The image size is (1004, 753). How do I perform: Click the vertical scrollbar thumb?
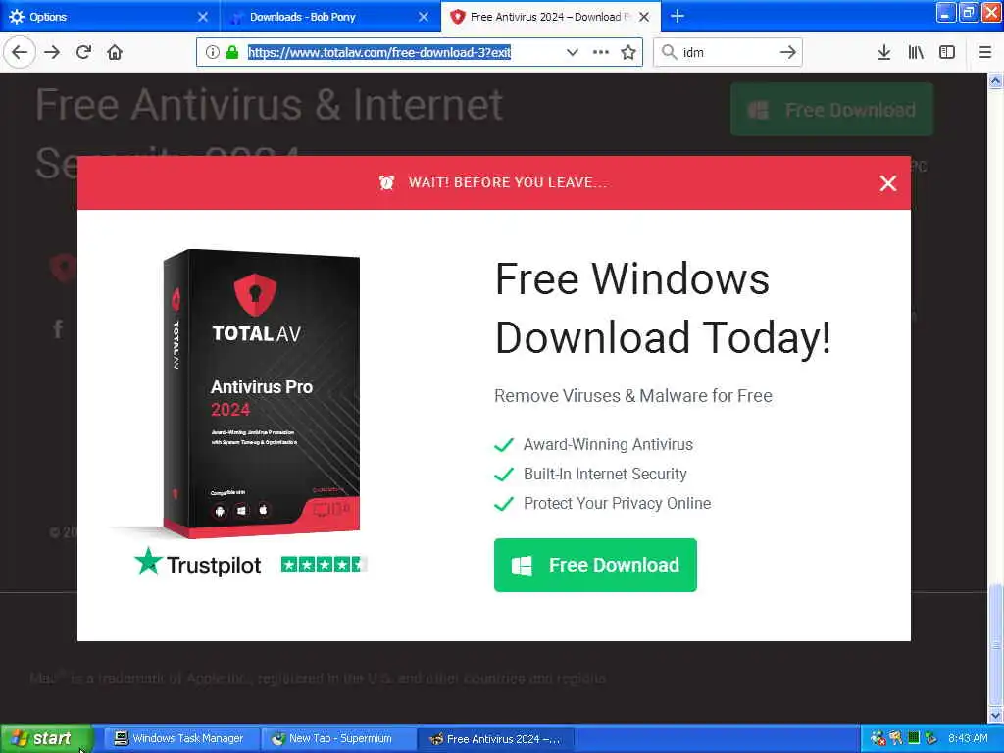pyautogui.click(x=995, y=643)
